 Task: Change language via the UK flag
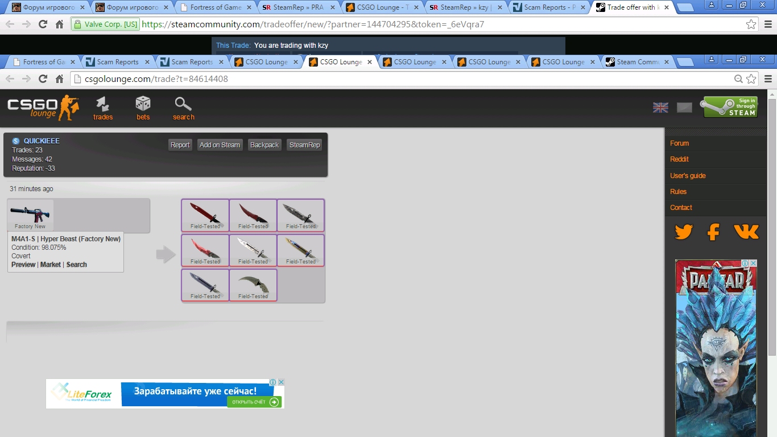coord(660,108)
